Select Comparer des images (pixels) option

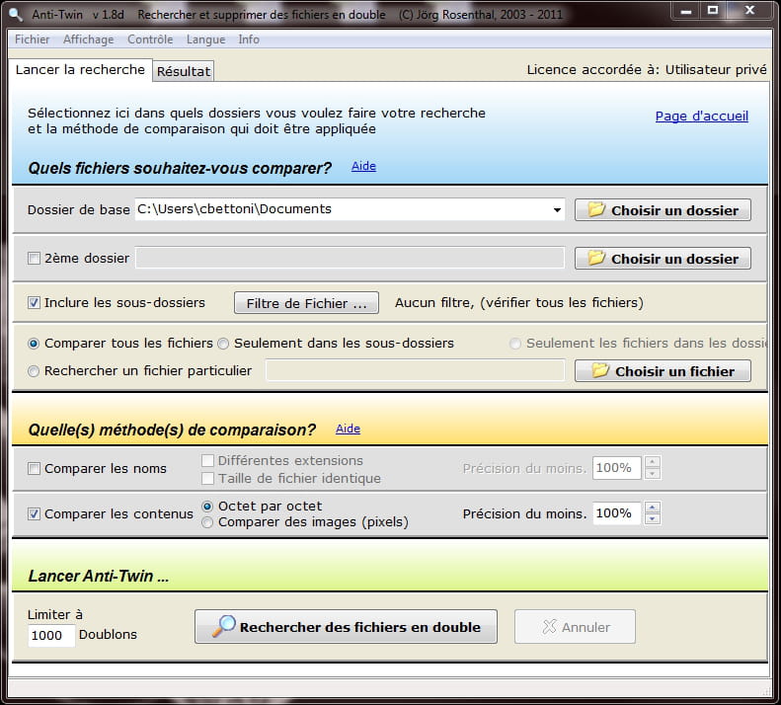[x=207, y=522]
